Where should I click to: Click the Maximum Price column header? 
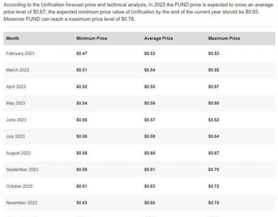(x=224, y=39)
